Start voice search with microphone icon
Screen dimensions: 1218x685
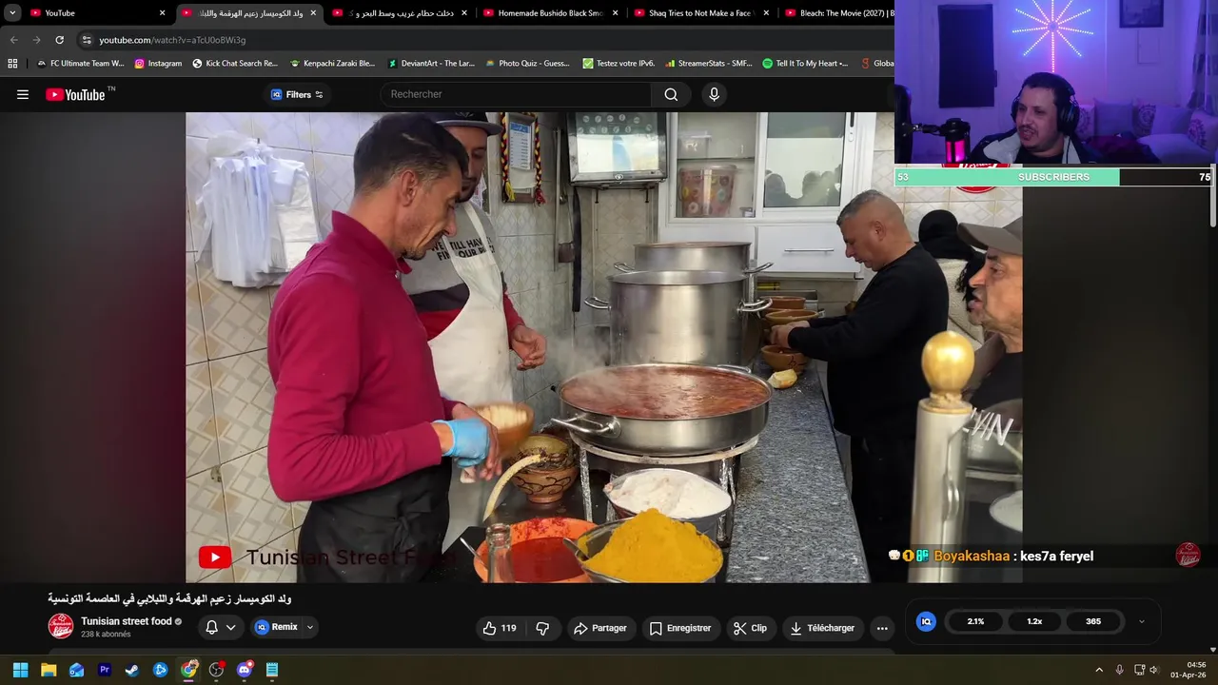tap(714, 94)
